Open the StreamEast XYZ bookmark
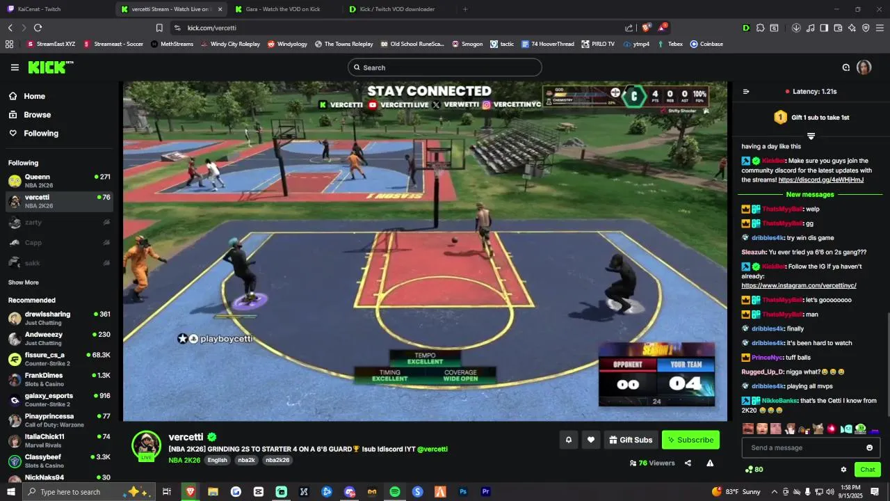This screenshot has width=890, height=501. pos(51,44)
